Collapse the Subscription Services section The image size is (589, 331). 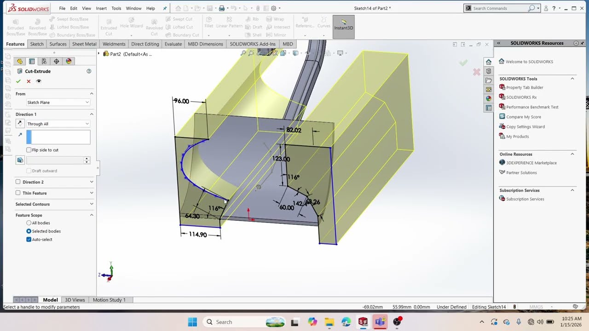(x=572, y=190)
